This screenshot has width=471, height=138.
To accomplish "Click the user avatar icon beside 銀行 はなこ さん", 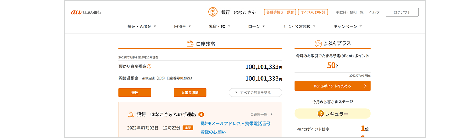I will point(213,12).
